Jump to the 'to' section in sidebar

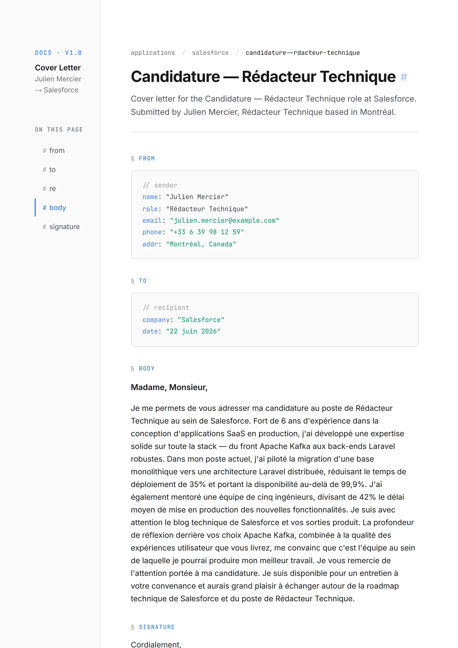[49, 170]
